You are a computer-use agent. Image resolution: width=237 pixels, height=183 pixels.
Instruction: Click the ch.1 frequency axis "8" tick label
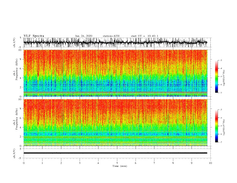tap(21, 59)
